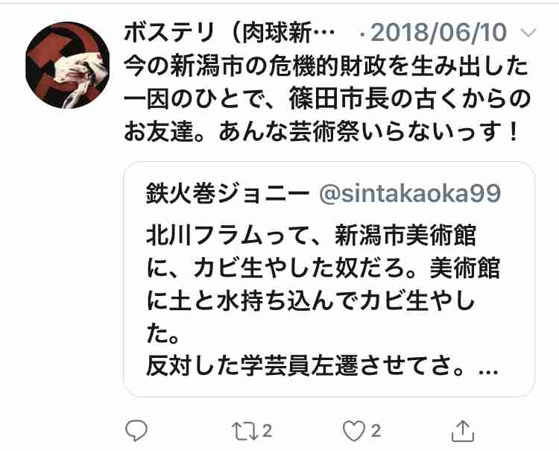
Task: Open the 2018/06/10 timestamp
Action: pos(438,33)
